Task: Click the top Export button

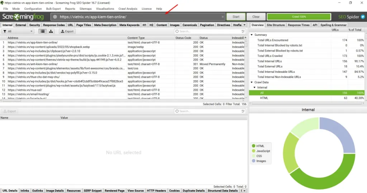Action: click(x=67, y=32)
